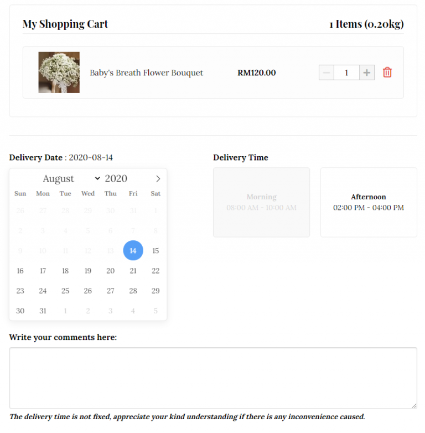Choose August 29 on calendar
This screenshot has width=425, height=433.
pyautogui.click(x=156, y=291)
